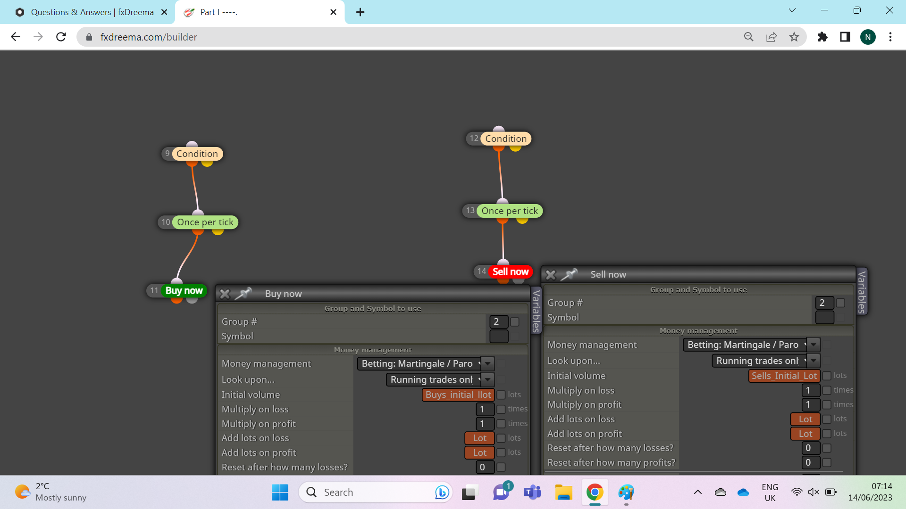Pin the Buy now properties panel

tap(243, 294)
